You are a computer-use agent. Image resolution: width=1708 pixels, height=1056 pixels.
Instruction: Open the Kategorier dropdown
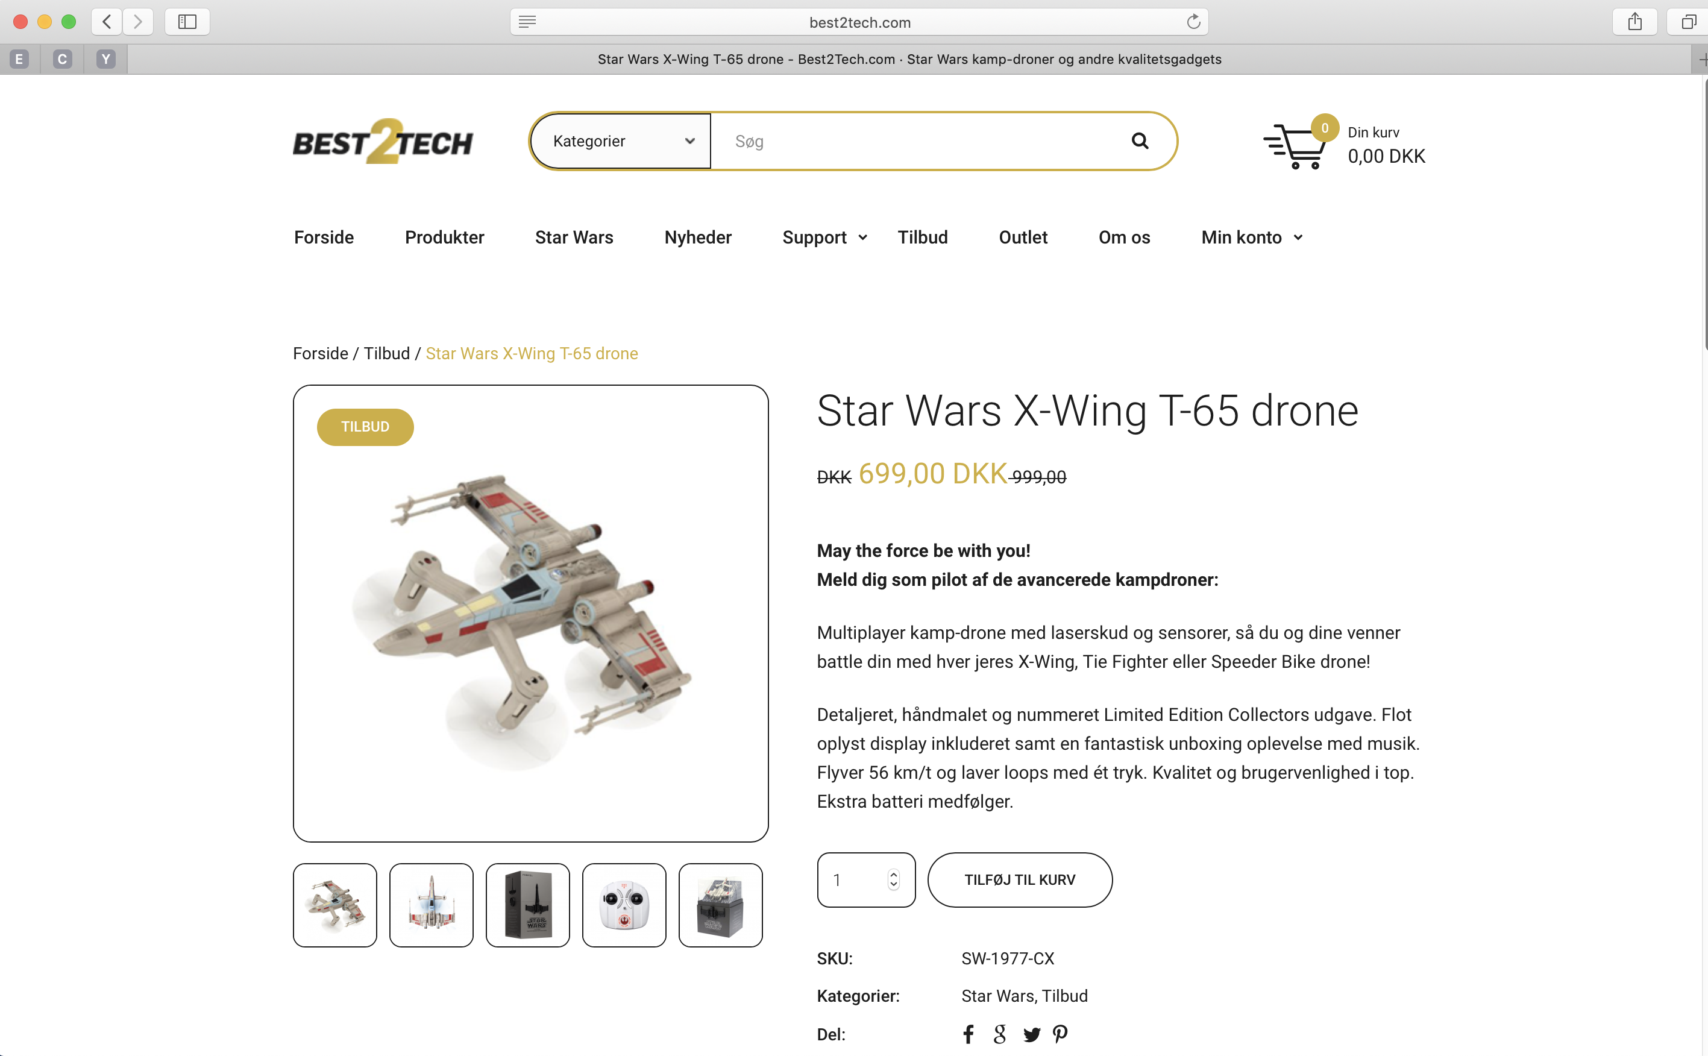621,141
